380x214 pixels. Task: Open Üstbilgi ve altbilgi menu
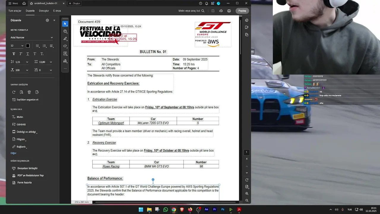pyautogui.click(x=24, y=132)
